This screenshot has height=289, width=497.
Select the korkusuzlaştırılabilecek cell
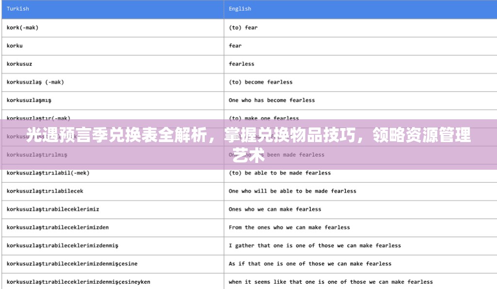[x=45, y=191]
